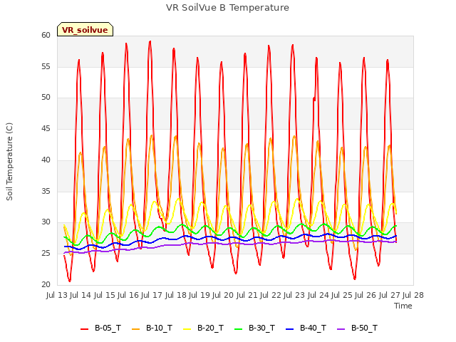Click the Time axis label
456x342 pixels.
[x=403, y=306]
